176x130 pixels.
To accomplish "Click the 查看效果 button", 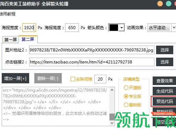I will click(164, 81).
